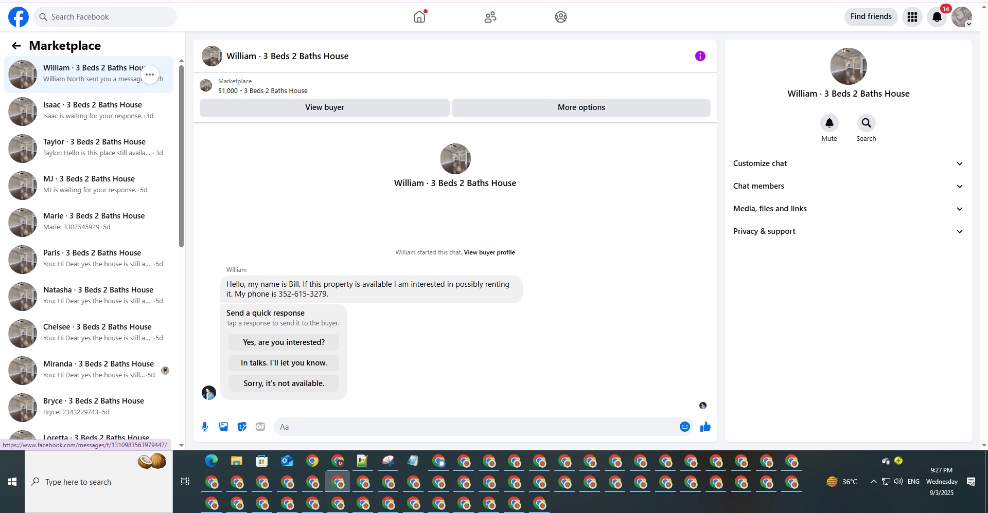
Task: Open the taskbar clock showing 9:27 PM
Action: (x=942, y=482)
